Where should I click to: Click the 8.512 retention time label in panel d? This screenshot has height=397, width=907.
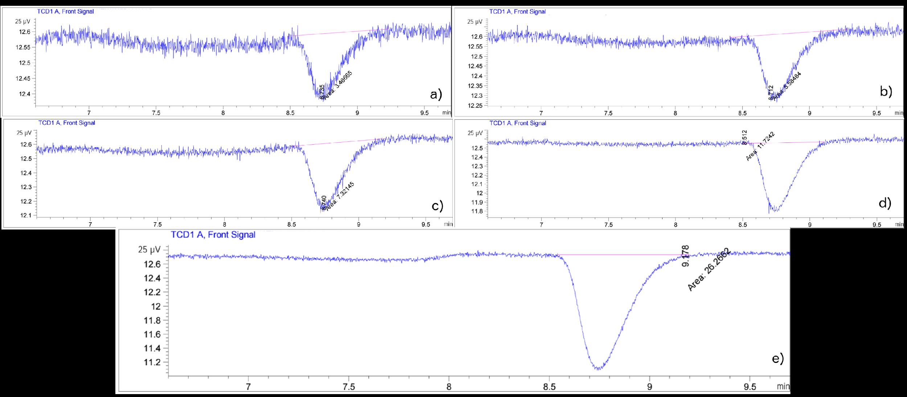click(744, 137)
